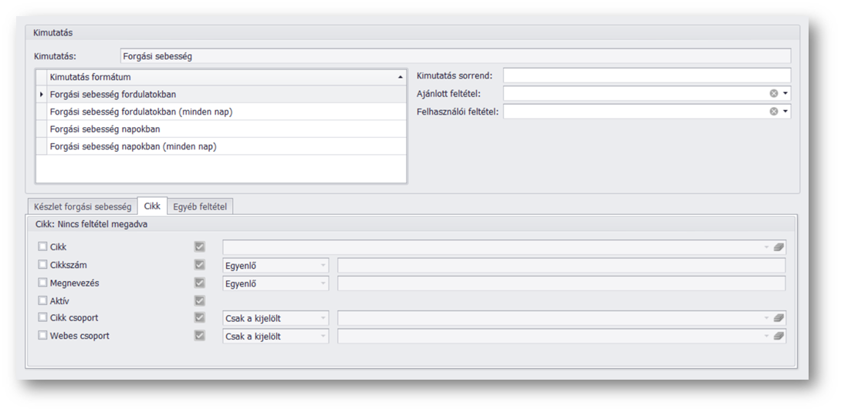Switch to Készlet forgási sebesség tab

pos(83,207)
